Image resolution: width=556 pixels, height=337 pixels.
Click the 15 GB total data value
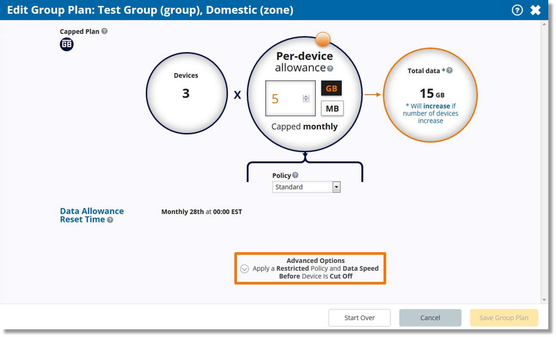click(x=432, y=93)
